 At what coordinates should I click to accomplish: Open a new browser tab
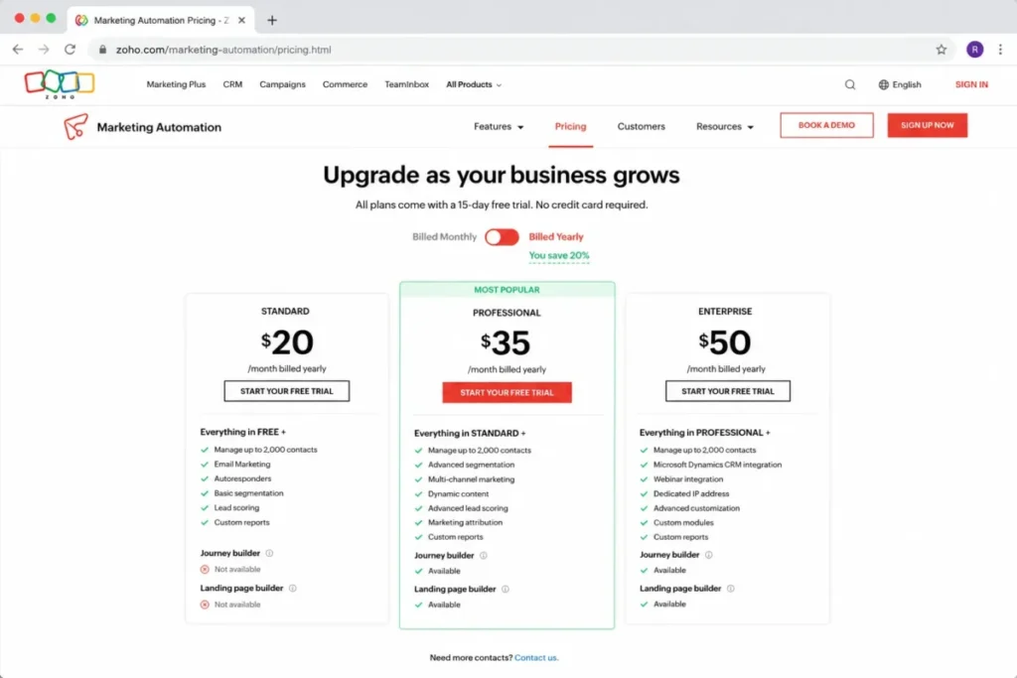pyautogui.click(x=272, y=20)
